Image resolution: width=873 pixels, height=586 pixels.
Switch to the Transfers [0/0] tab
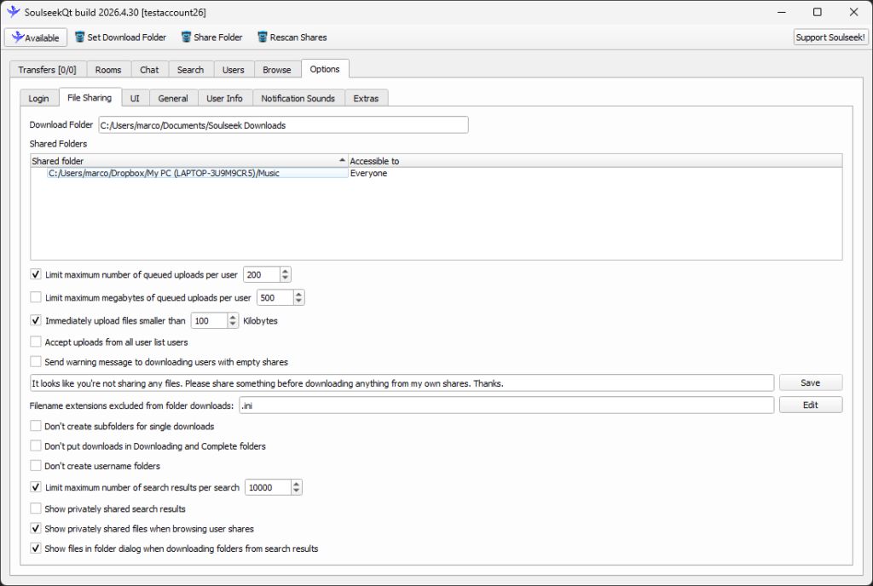(x=48, y=70)
